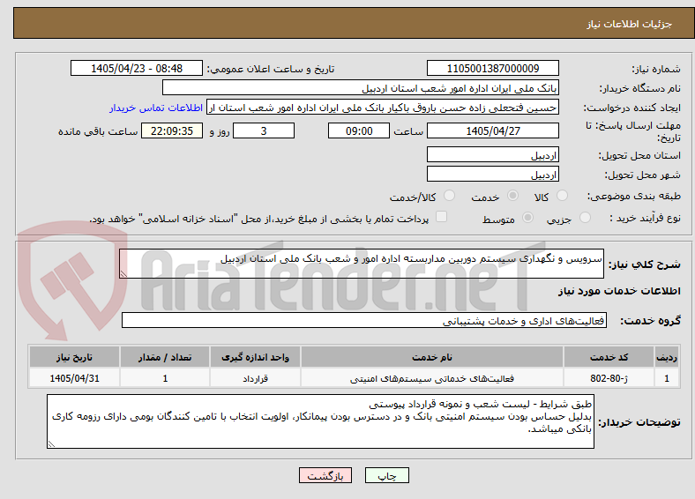Click the remaining days field showing 3

pos(264,130)
